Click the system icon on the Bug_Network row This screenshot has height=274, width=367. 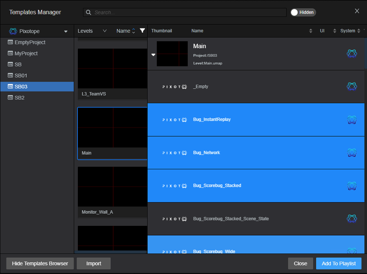coord(351,153)
